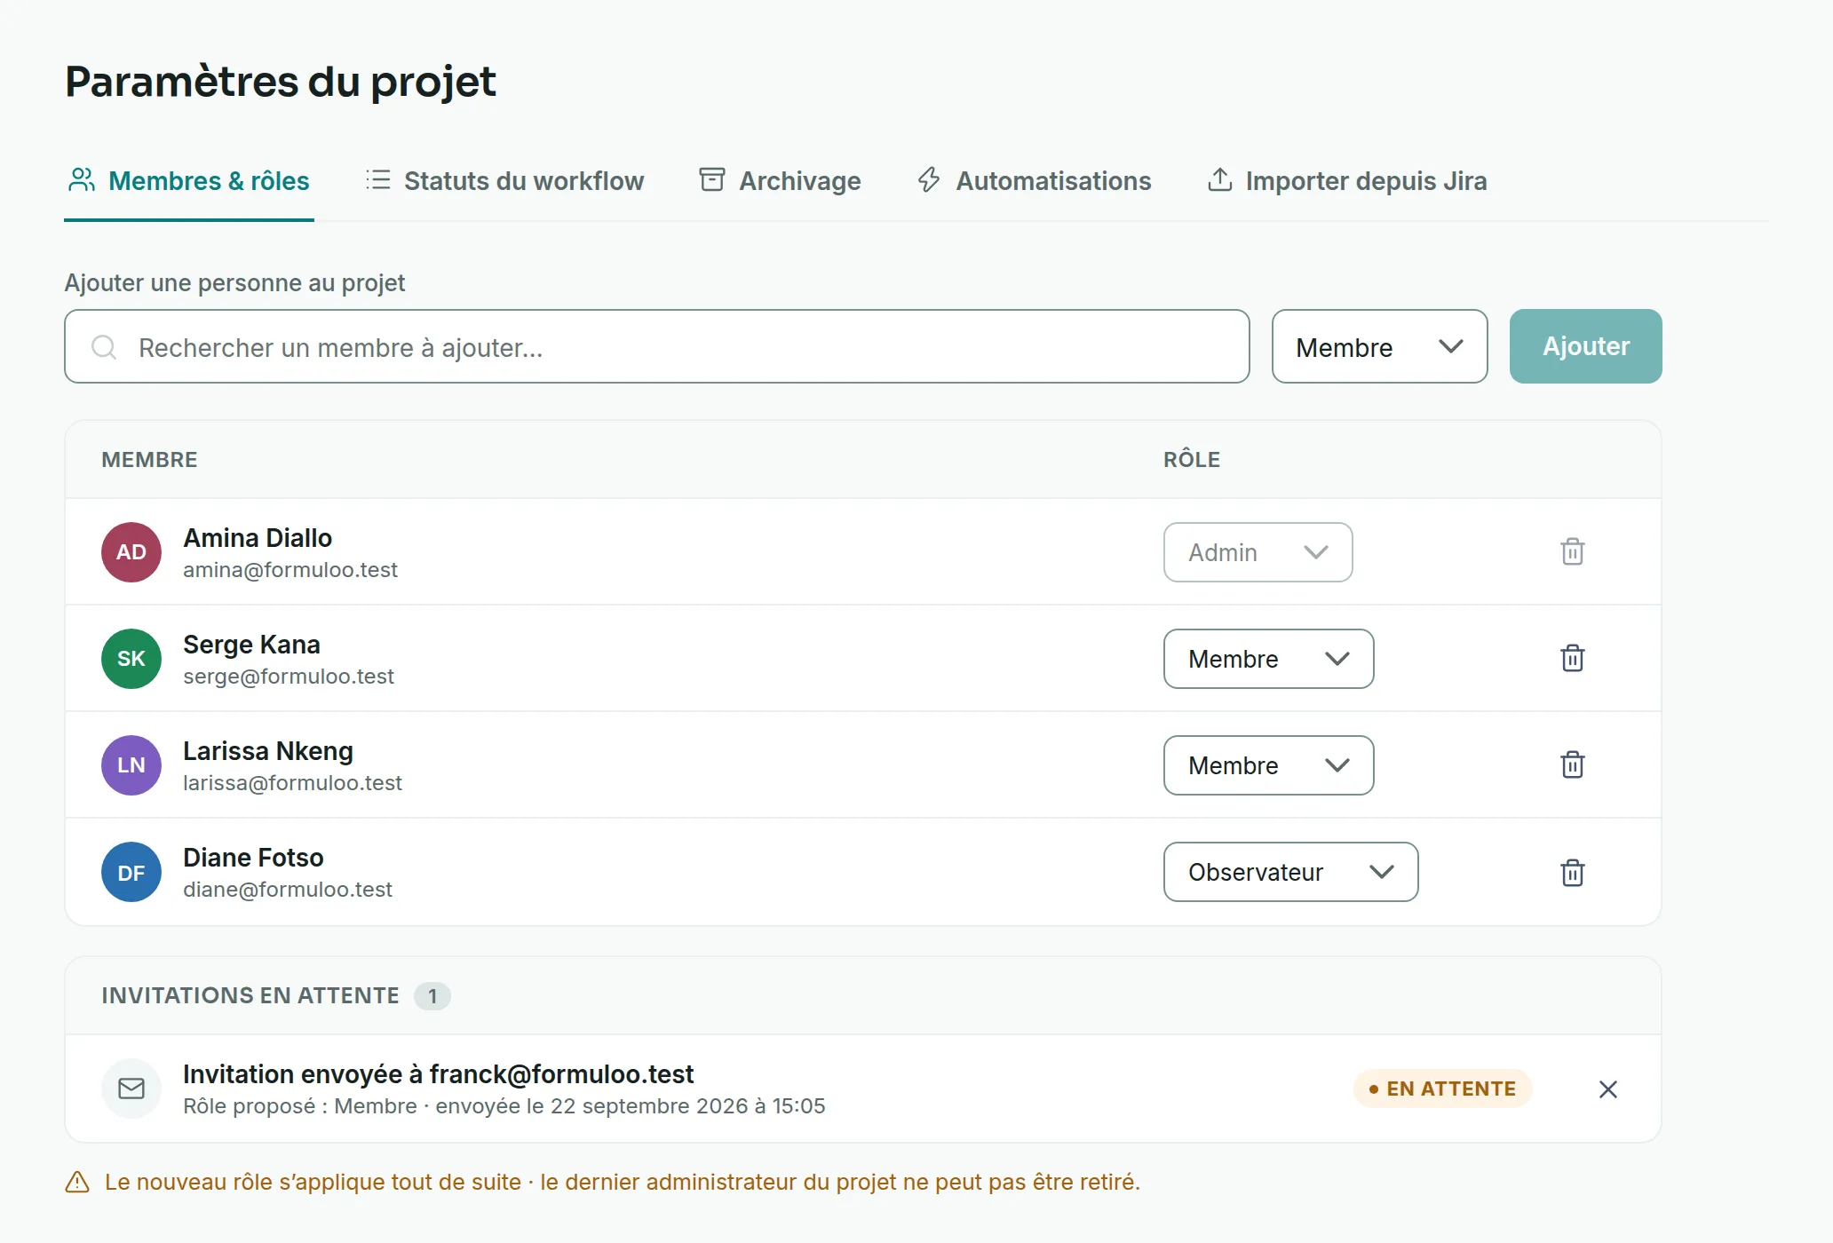Screen dimensions: 1833x1243
Task: Click the serge@formuloo.test email
Action: click(x=289, y=677)
